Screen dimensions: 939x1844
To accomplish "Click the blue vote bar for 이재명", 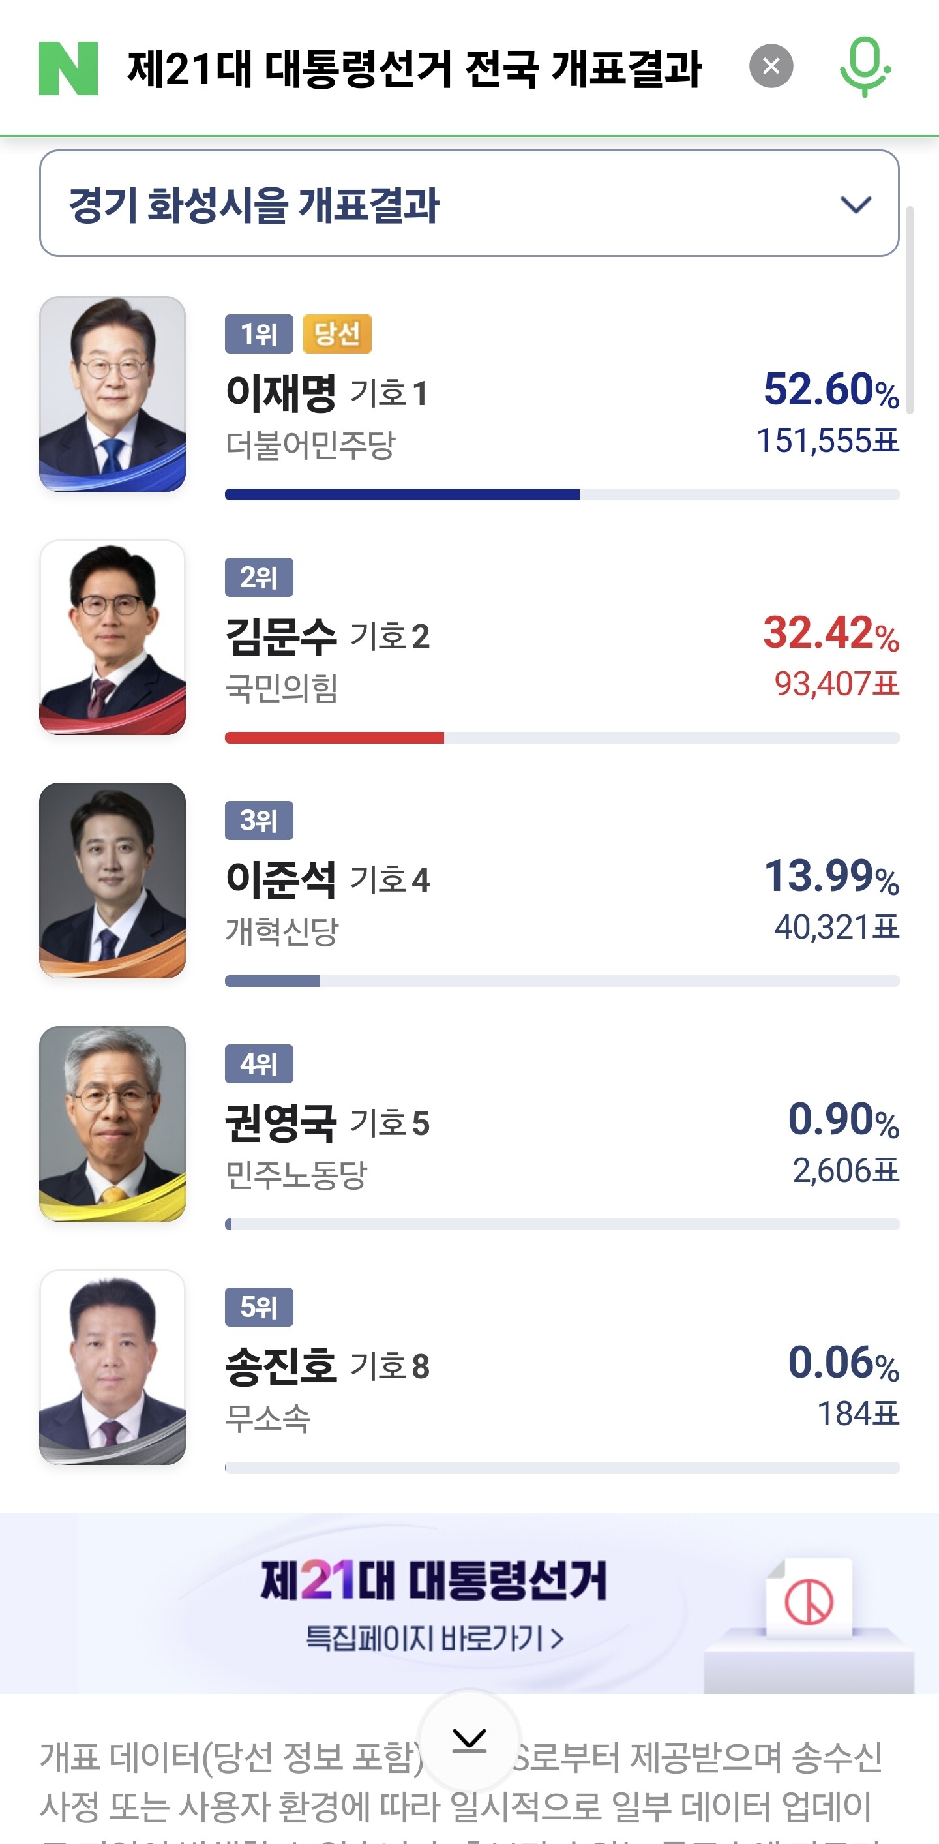I will click(x=402, y=494).
